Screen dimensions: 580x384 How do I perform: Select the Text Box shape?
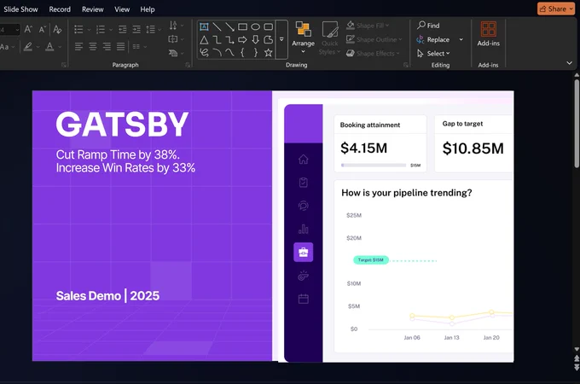tap(204, 26)
